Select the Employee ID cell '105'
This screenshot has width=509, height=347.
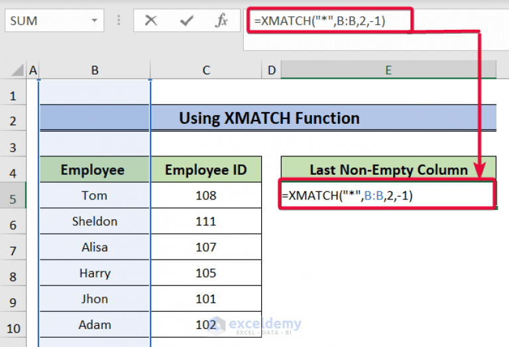[x=206, y=273]
